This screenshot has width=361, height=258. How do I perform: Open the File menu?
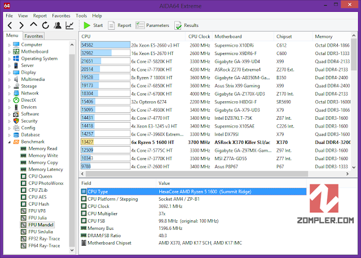point(9,16)
